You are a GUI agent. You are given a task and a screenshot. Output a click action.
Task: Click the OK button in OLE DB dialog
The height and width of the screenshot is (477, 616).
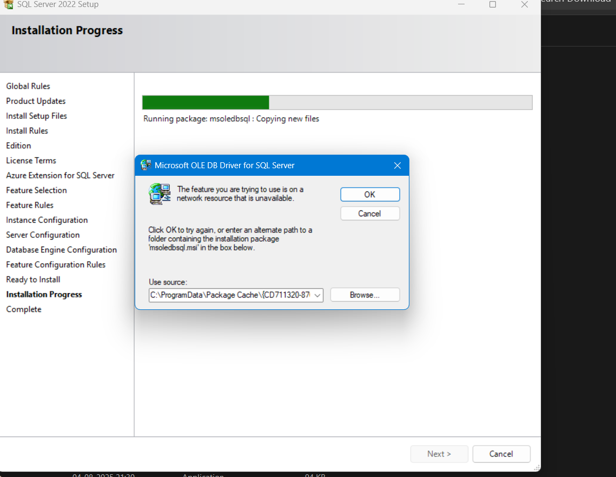[370, 195]
